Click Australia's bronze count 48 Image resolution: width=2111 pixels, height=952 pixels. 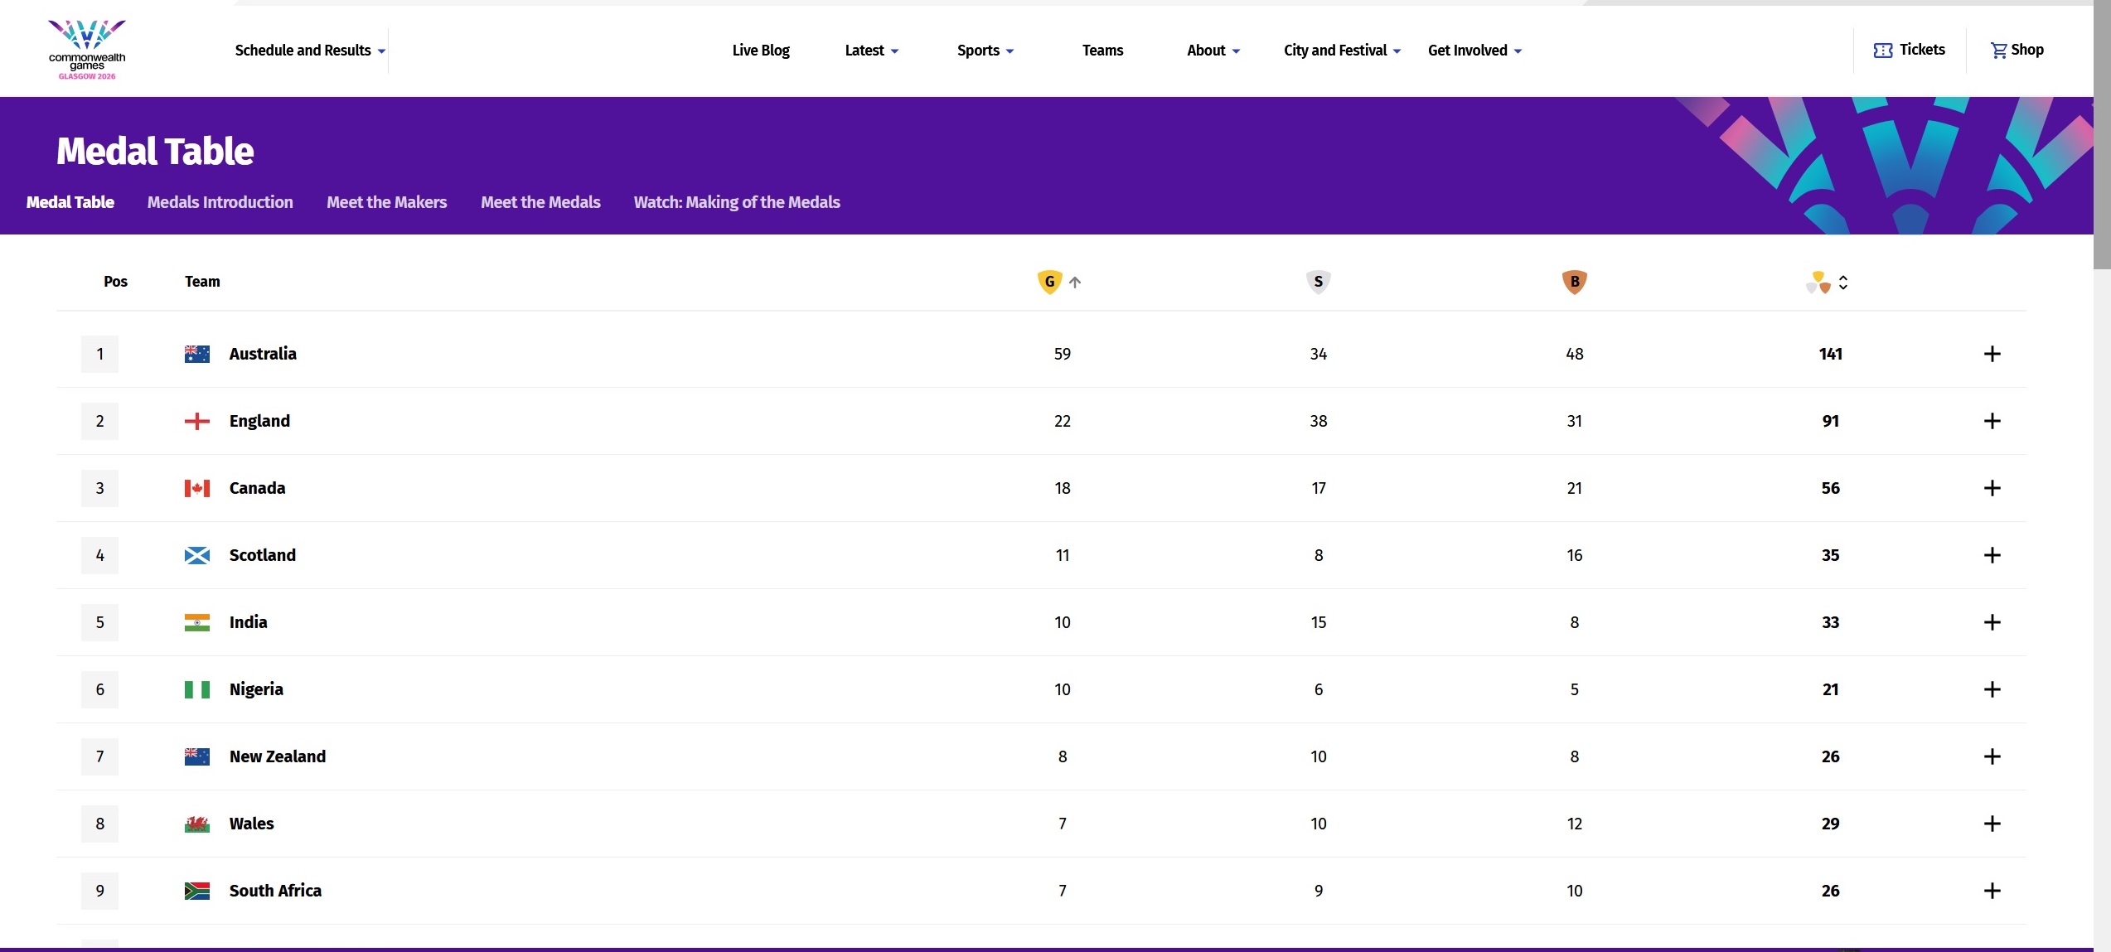[x=1574, y=354]
